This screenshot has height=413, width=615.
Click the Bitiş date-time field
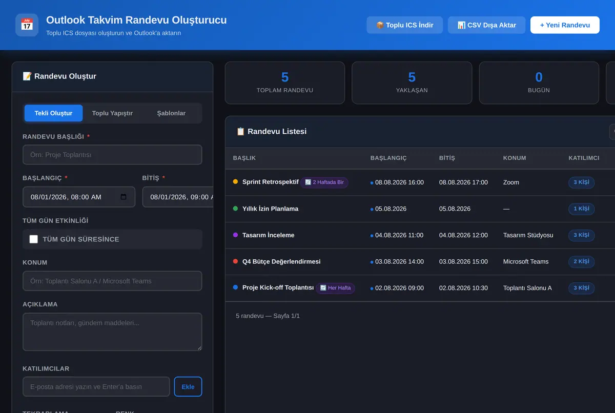[x=178, y=197]
